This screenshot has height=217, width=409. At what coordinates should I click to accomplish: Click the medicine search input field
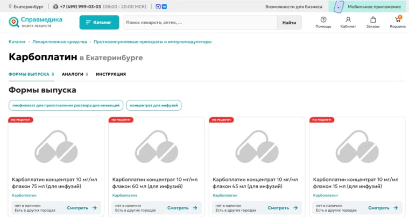coord(199,23)
